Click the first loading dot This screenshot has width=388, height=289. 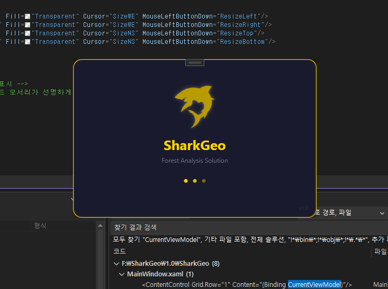[186, 181]
